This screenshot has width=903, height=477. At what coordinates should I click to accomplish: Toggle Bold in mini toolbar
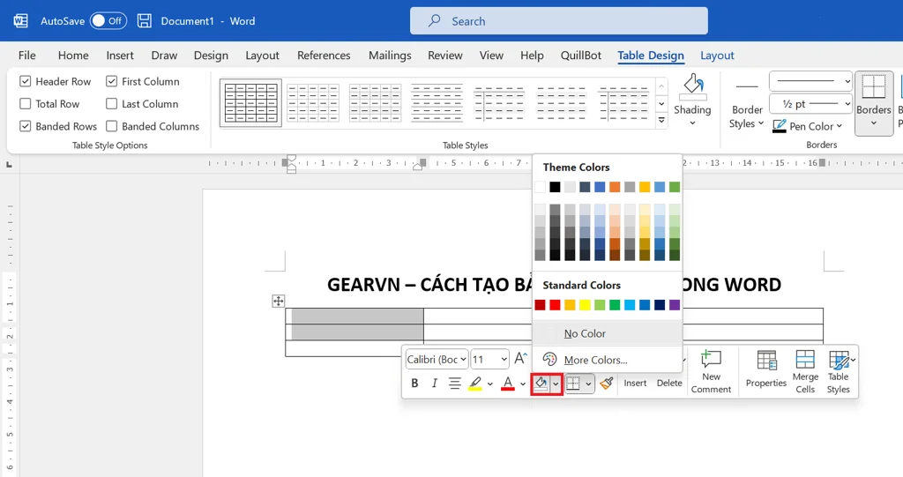tap(414, 383)
